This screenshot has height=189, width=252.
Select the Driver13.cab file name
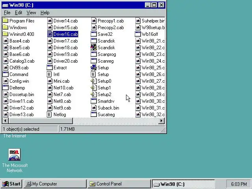[22, 115]
